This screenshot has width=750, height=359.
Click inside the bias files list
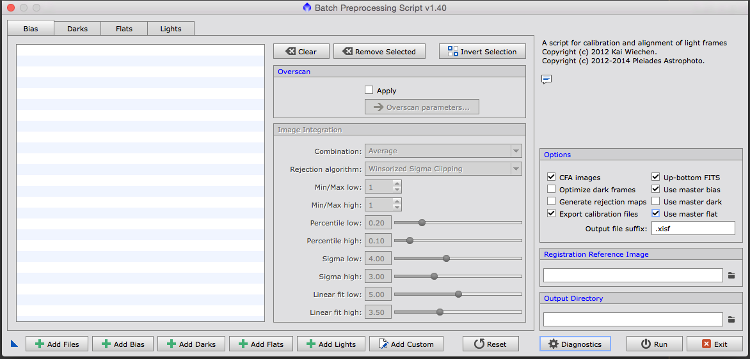point(141,183)
